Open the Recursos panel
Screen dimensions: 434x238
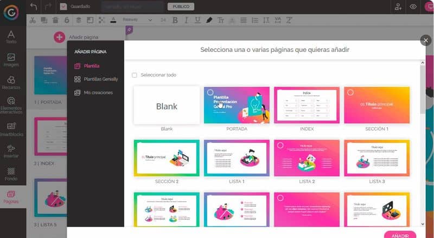coord(11,83)
